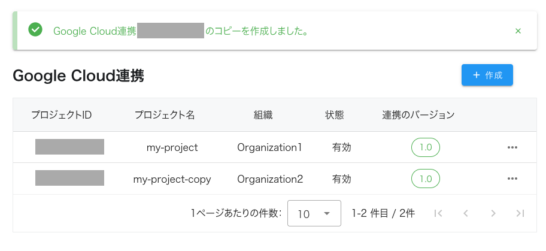Click the 状態 column header
546x251 pixels.
coord(334,115)
